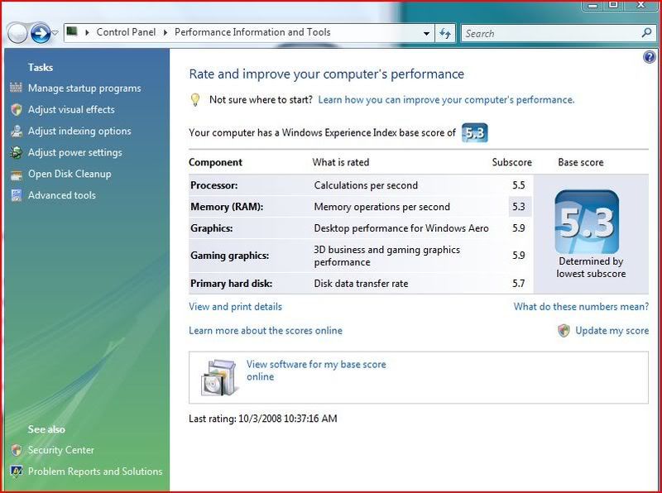Click the Advanced tools icon
This screenshot has width=662, height=493.
tap(16, 195)
